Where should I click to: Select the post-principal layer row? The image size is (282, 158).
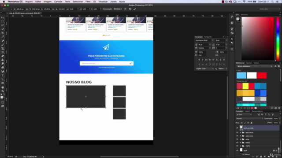(257, 128)
